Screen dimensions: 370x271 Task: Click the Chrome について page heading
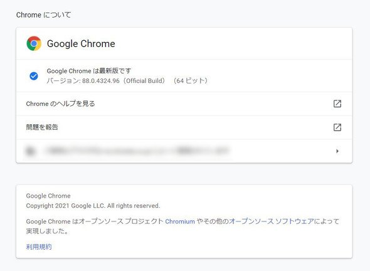click(x=43, y=15)
